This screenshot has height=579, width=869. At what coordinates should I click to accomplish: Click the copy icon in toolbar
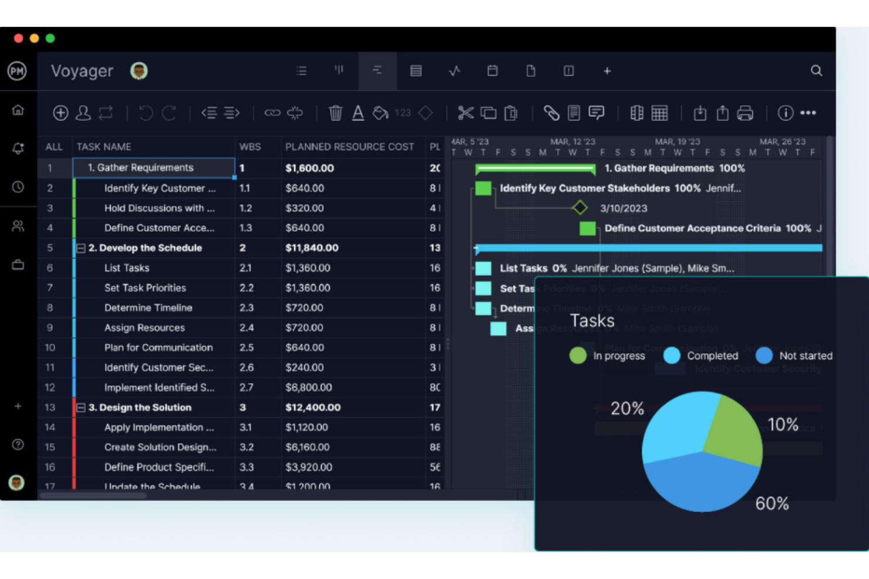489,113
